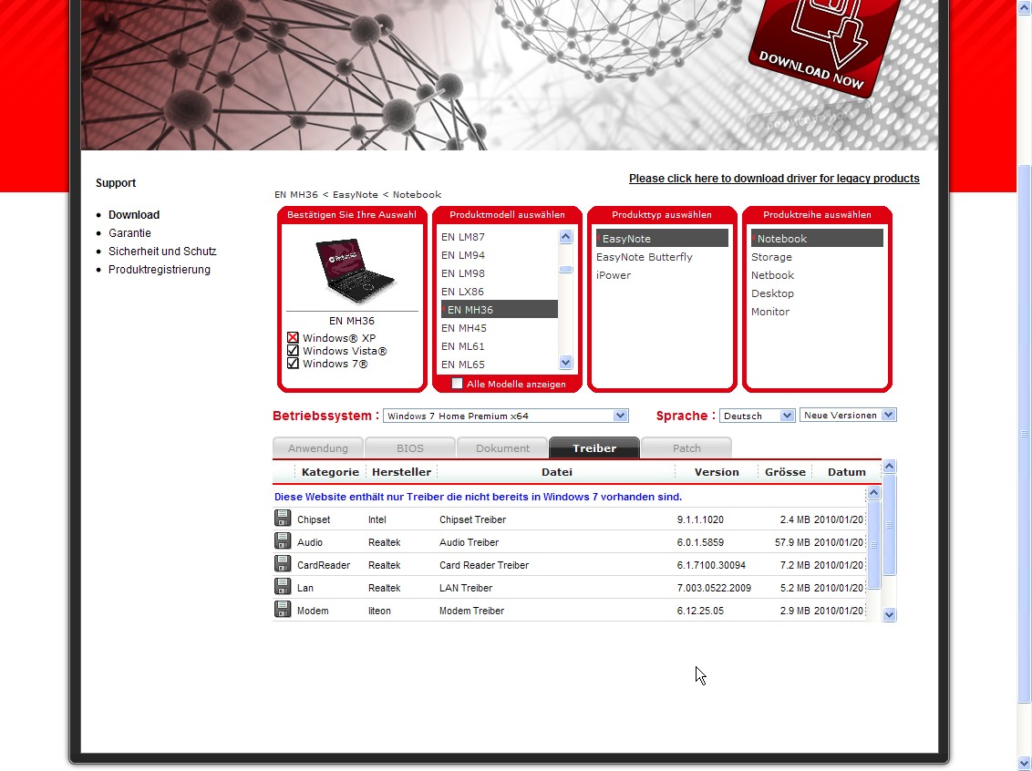Screen dimensions: 1032x771
Task: Click the Download link in Support menu
Action: point(134,214)
